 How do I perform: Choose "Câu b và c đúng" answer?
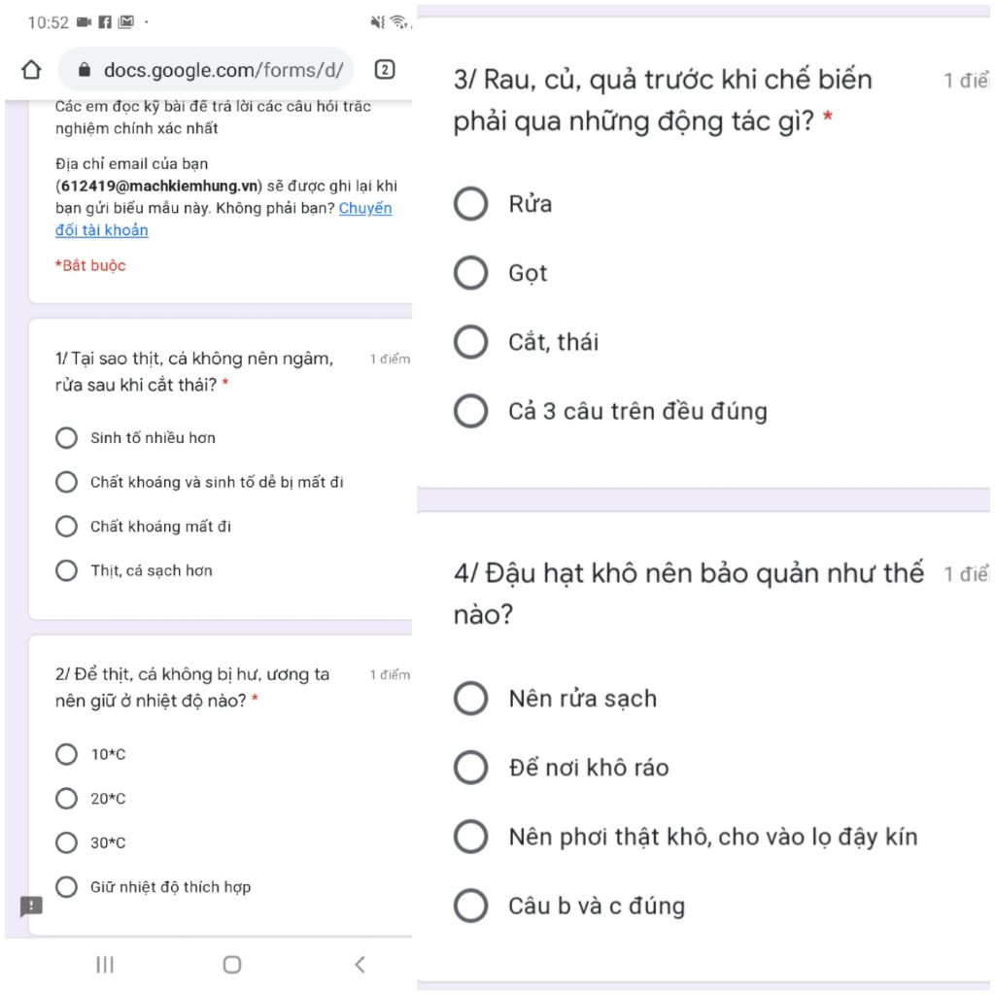pyautogui.click(x=471, y=906)
